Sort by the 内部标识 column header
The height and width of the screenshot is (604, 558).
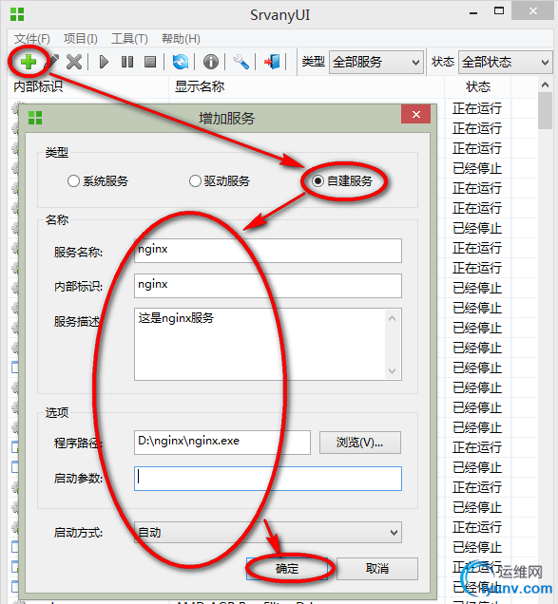(x=87, y=86)
